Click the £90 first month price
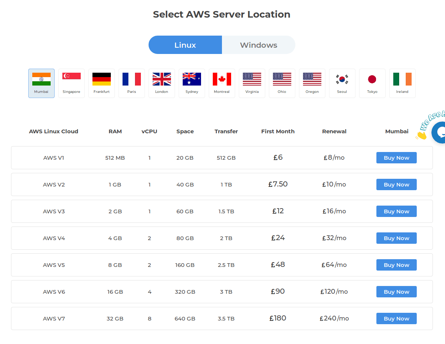The image size is (445, 344). tap(278, 292)
